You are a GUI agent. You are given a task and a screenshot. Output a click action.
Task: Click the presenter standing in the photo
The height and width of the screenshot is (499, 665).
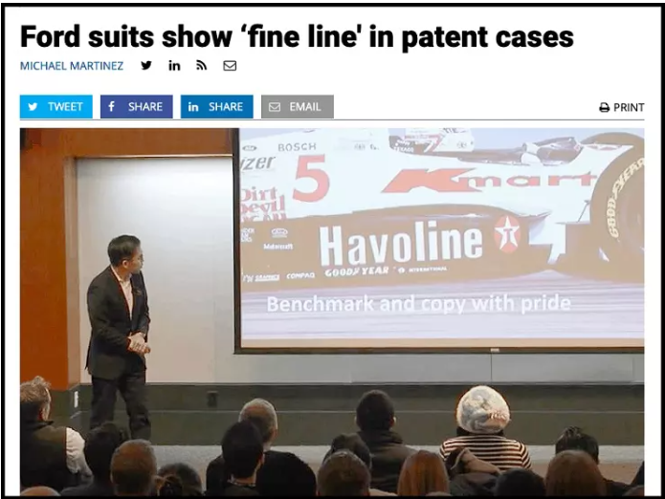[x=119, y=336]
